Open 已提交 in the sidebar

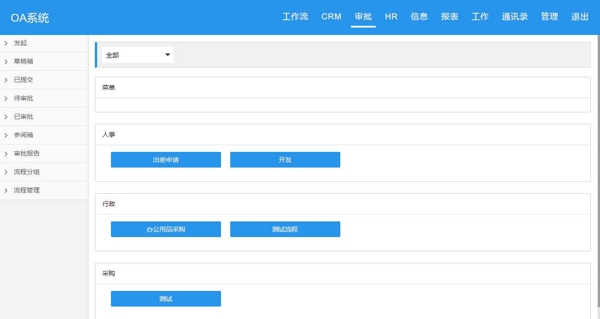pyautogui.click(x=23, y=80)
